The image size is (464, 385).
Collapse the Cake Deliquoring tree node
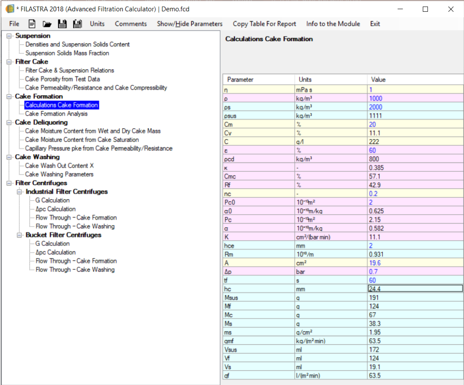[9, 122]
